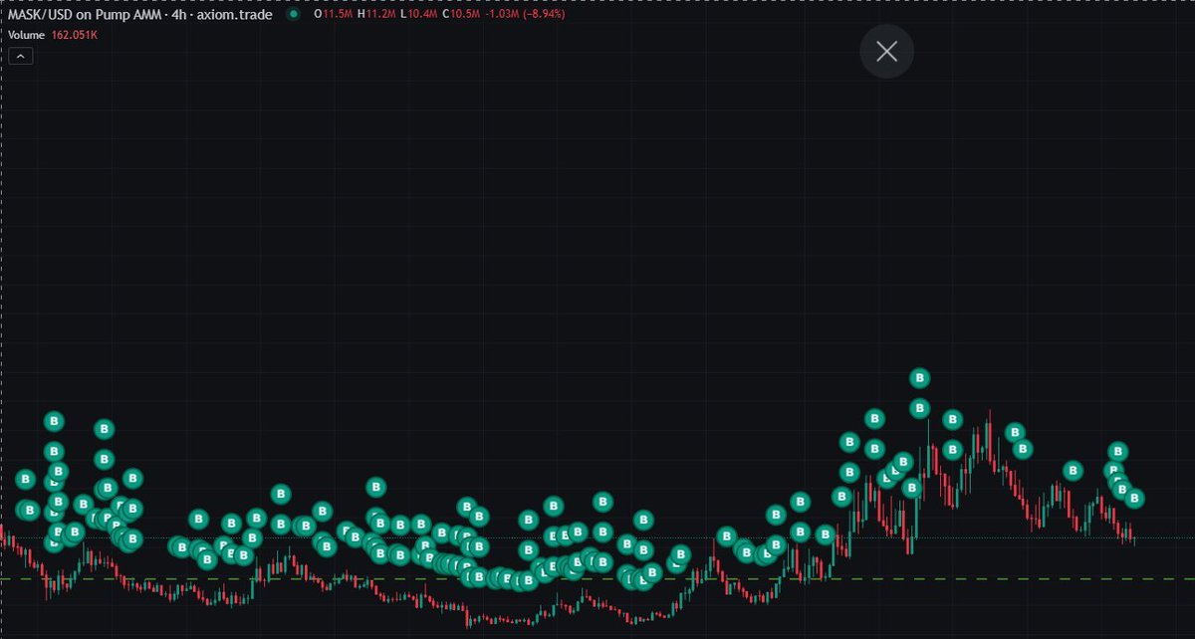The image size is (1195, 639).
Task: Click the close value C10.5M
Action: (x=461, y=15)
